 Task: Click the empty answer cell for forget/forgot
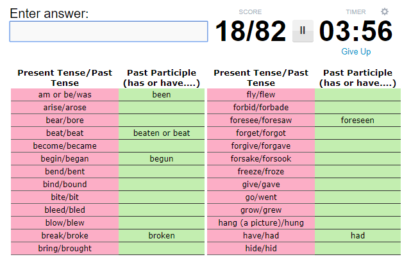(x=358, y=133)
